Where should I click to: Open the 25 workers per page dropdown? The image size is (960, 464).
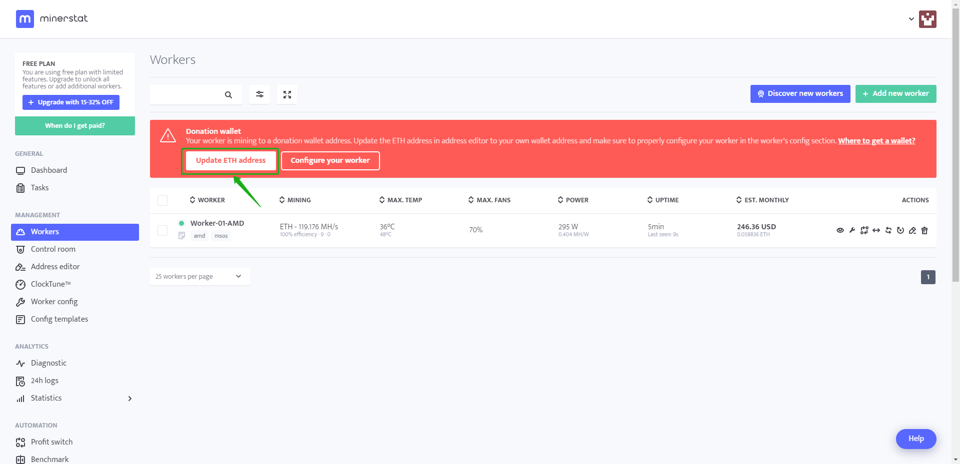point(200,277)
